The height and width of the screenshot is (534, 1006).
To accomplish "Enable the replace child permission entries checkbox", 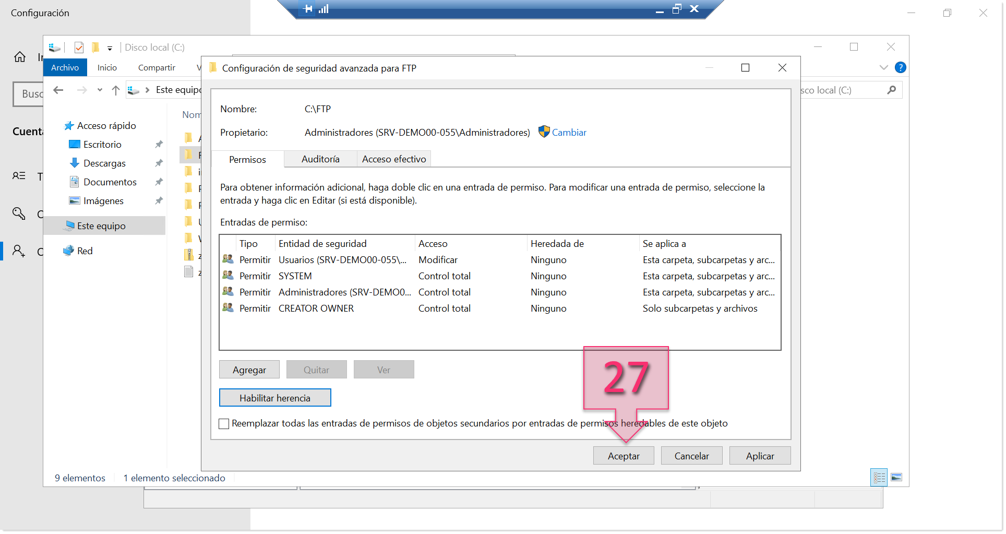I will coord(224,424).
